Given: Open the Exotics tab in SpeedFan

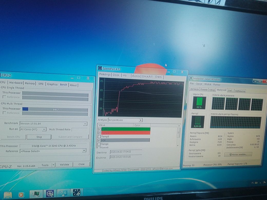Looking at the screenshot, I should click(x=136, y=76).
